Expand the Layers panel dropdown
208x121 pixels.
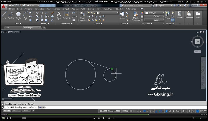(x=98, y=24)
